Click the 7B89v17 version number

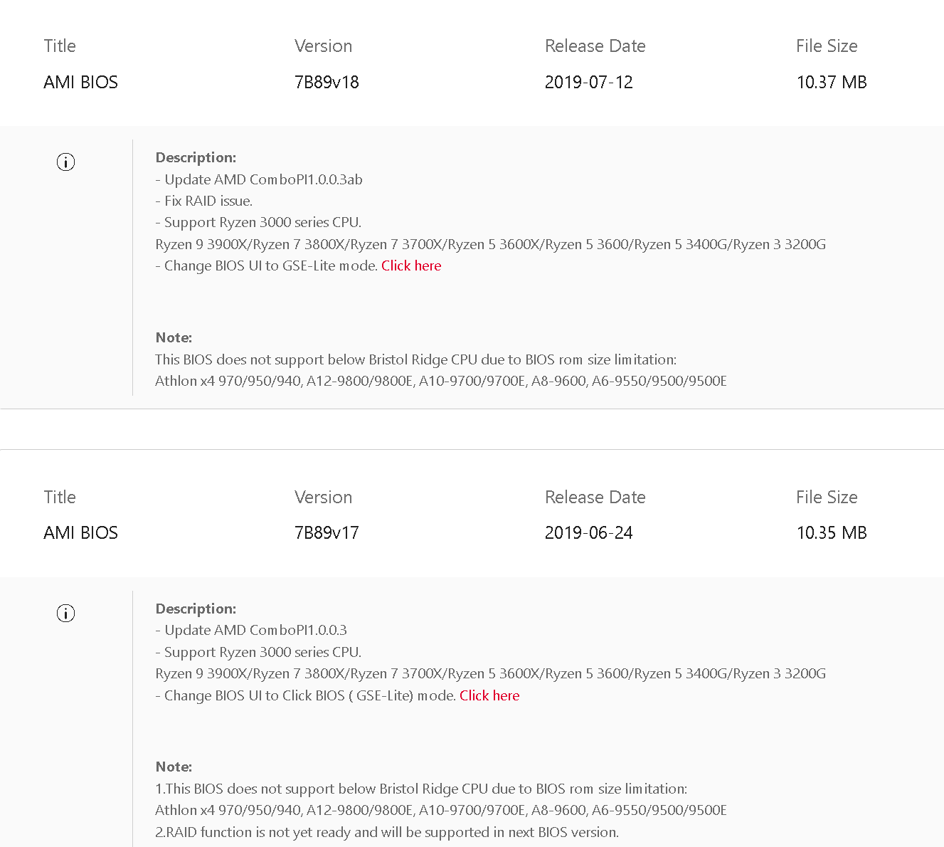[x=327, y=533]
